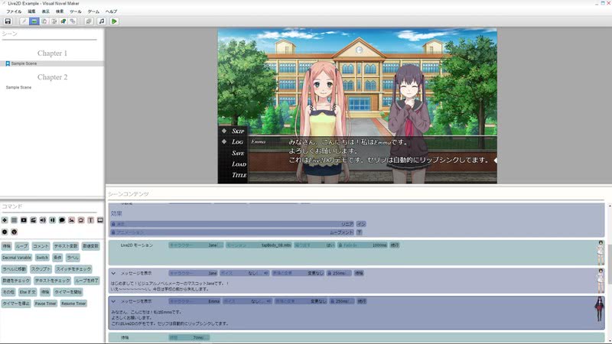Edit the 250ms duration in Jane message row
This screenshot has height=344, width=612.
point(338,274)
